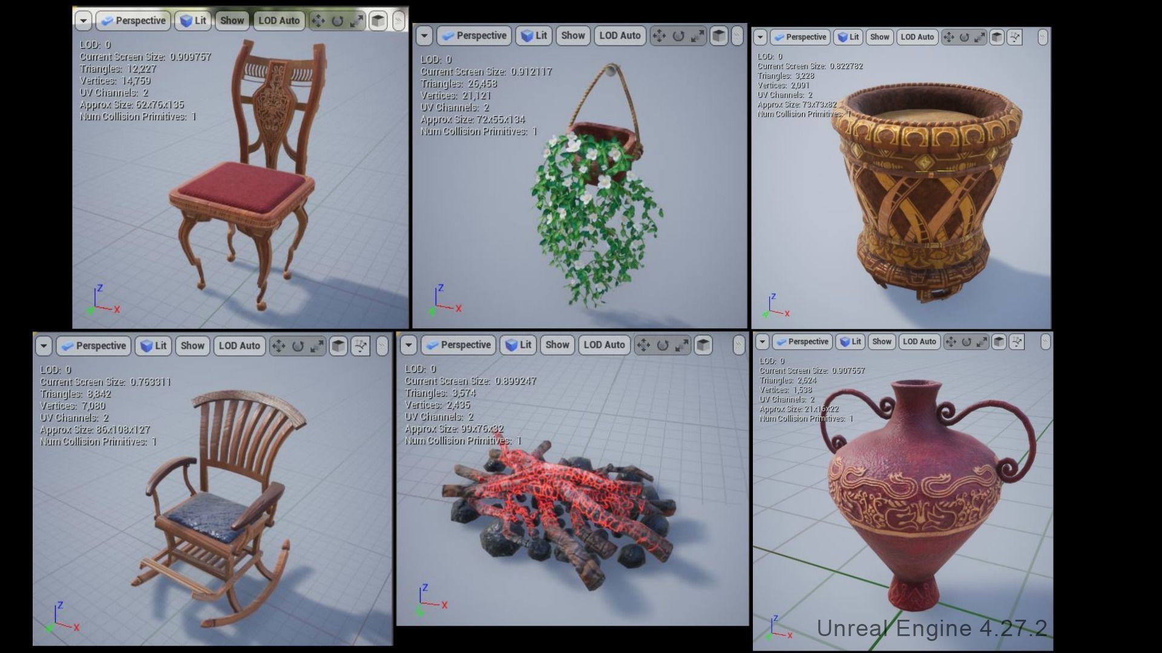
Task: Select the translate tool in the ornate chair viewport
Action: pyautogui.click(x=318, y=21)
